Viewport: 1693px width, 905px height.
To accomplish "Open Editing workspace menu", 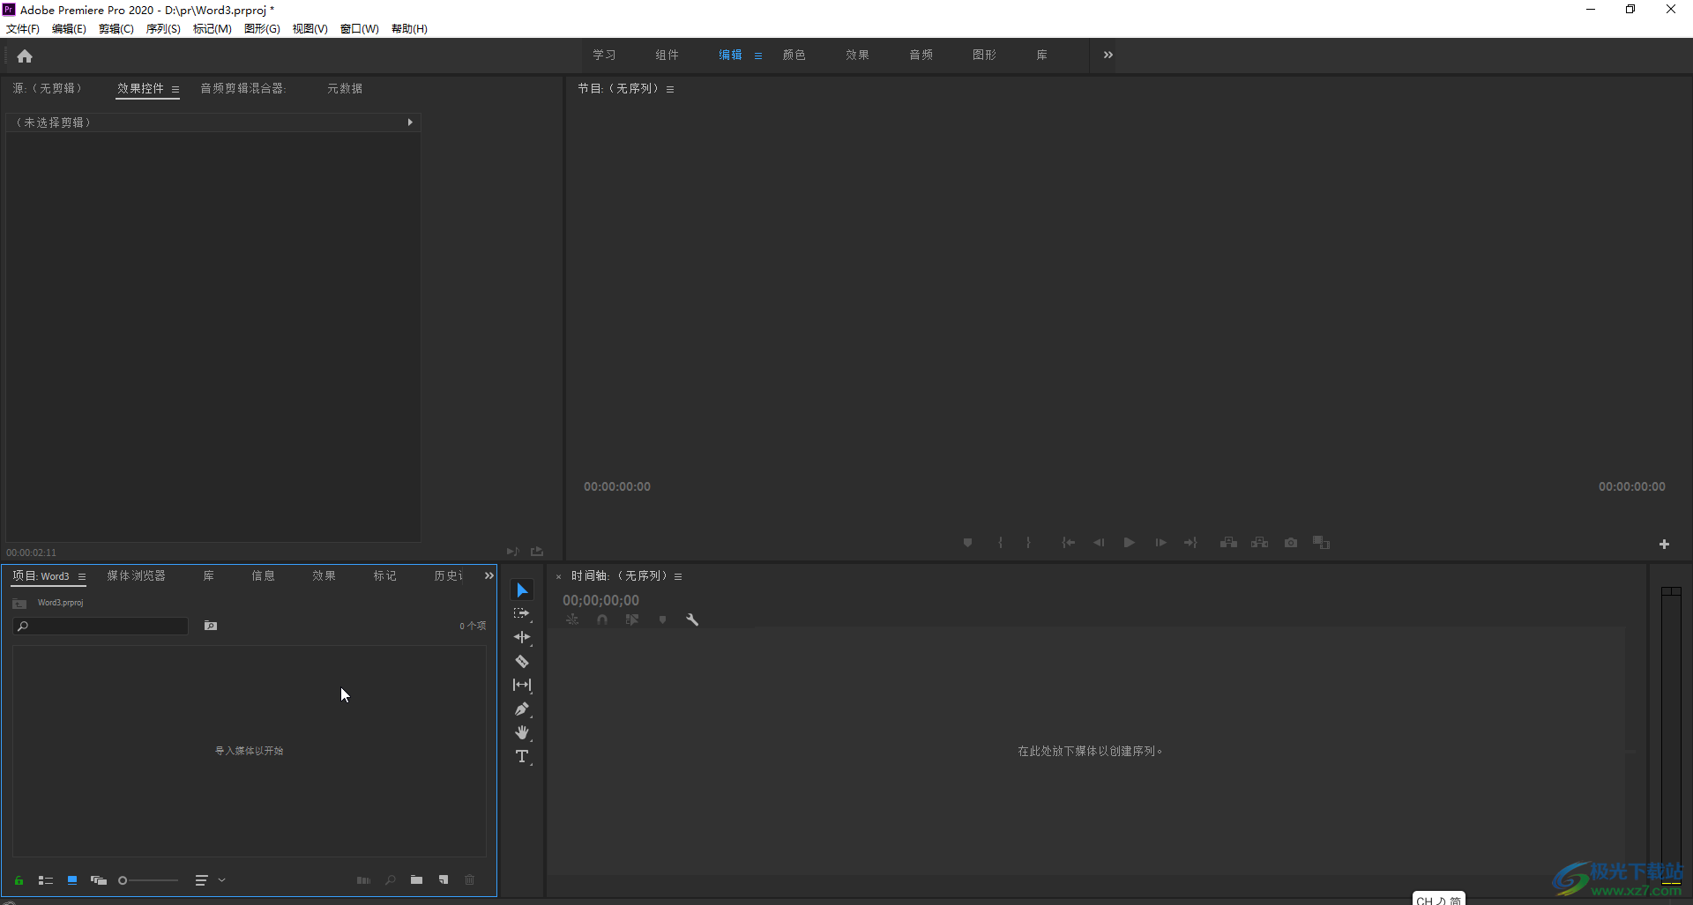I will click(x=758, y=56).
